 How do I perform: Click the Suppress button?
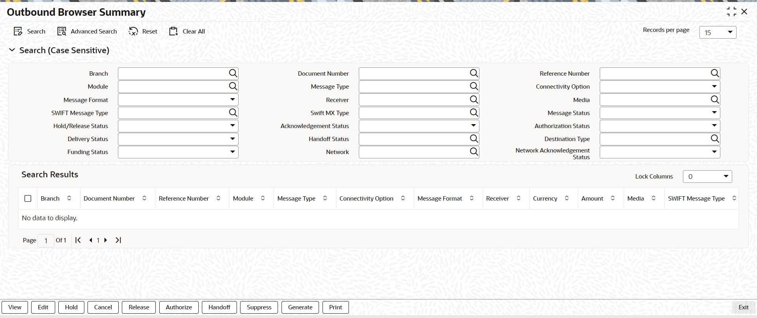point(259,307)
